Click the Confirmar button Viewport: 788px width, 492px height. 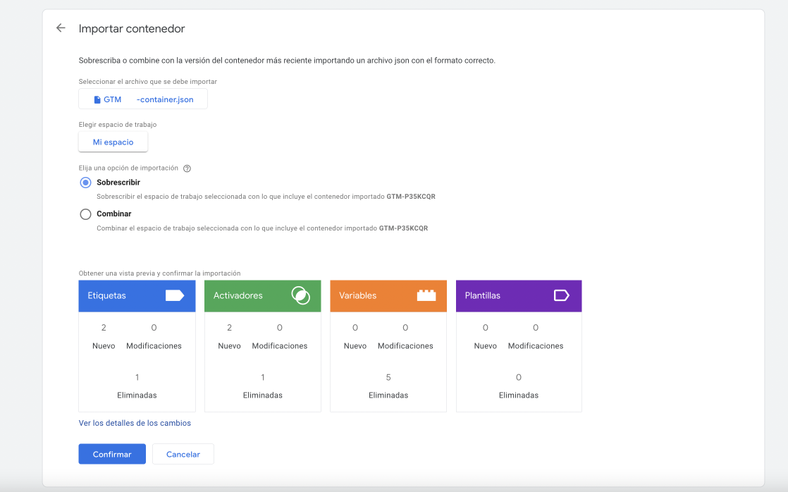point(111,454)
